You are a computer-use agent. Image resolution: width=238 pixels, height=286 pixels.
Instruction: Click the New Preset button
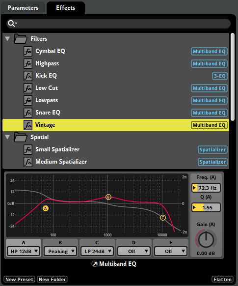(x=19, y=279)
